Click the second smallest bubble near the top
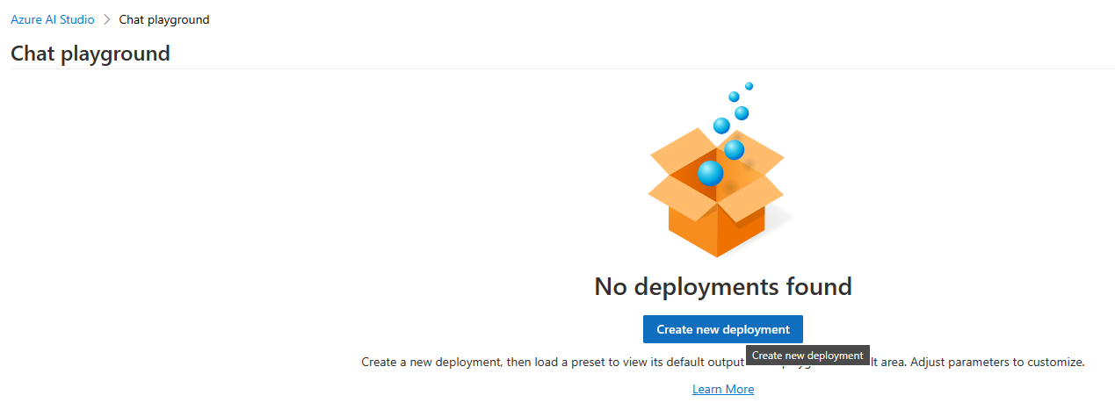Viewport: 1115px width, 417px height. pyautogui.click(x=734, y=97)
